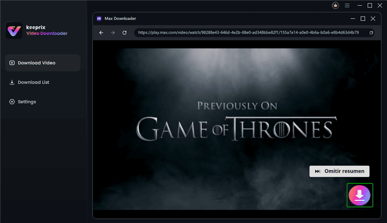Open the Download Video section

tap(43, 63)
